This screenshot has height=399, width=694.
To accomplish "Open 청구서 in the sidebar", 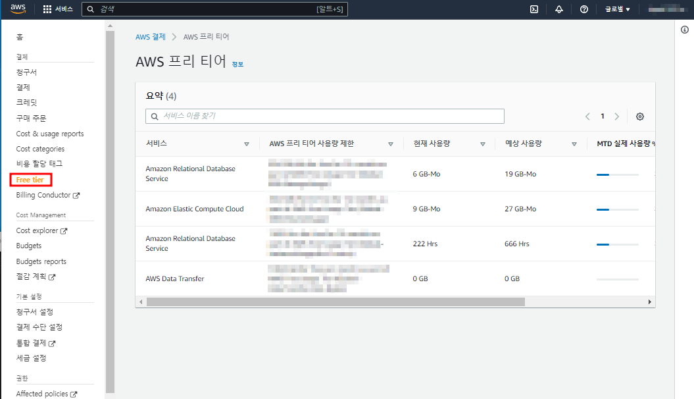I will click(26, 72).
